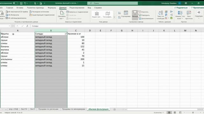Image resolution: width=204 pixels, height=114 pixels.
Task: Toggle the AutoSave switch
Action: tap(15, 3)
